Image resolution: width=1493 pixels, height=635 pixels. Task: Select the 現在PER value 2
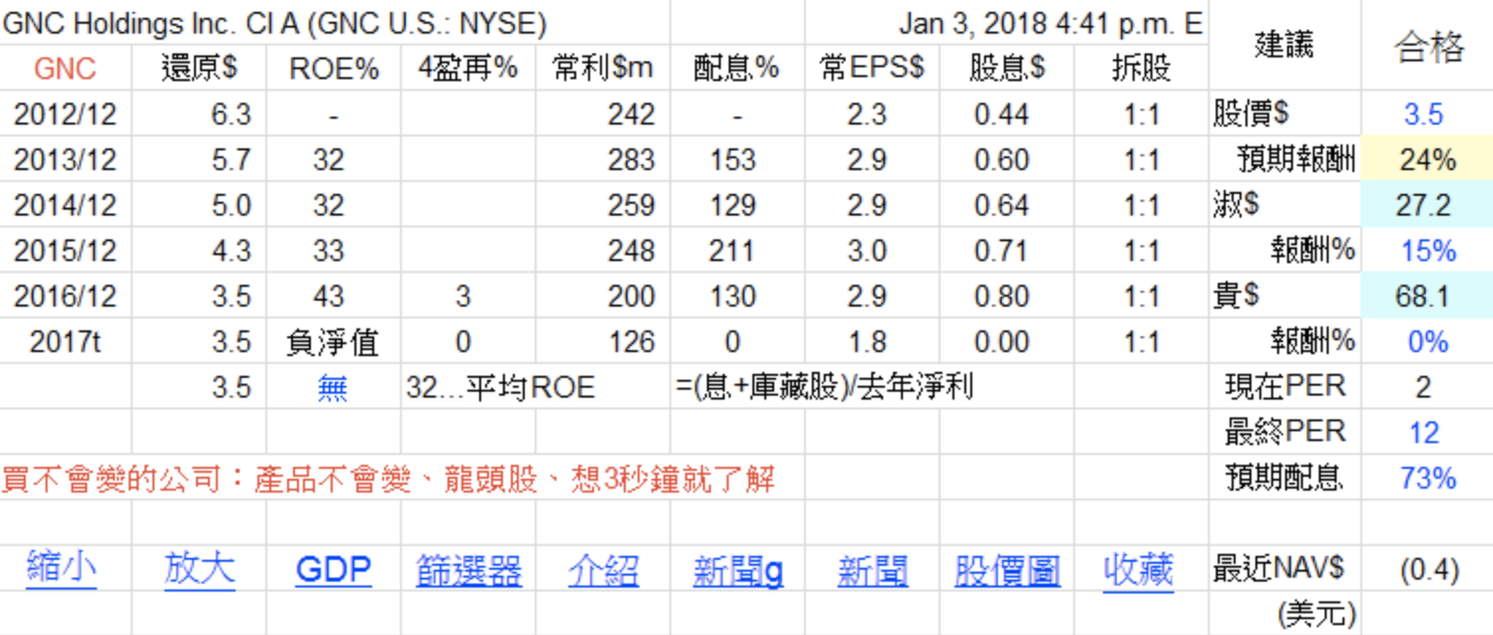pyautogui.click(x=1427, y=387)
